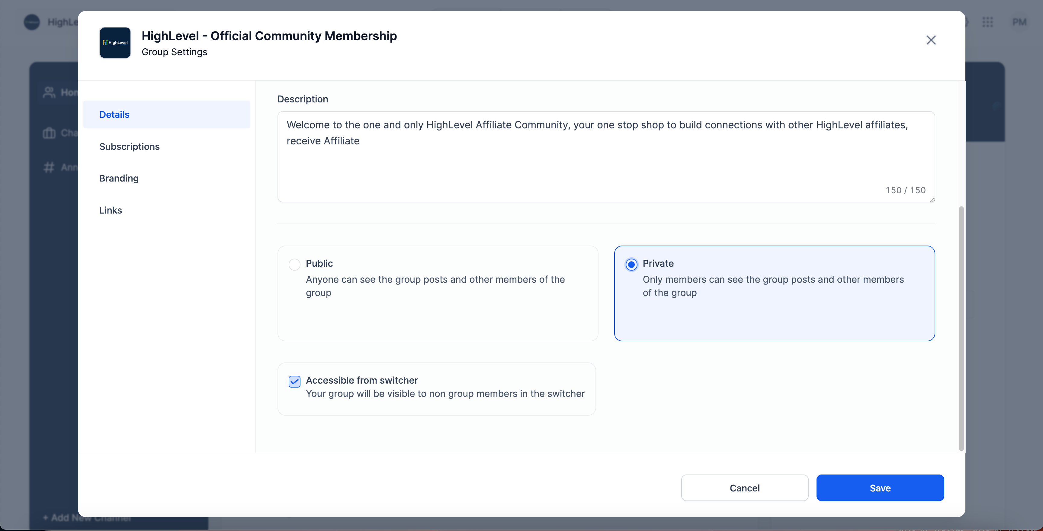Click the PM avatar in background header
Viewport: 1043px width, 531px height.
pos(1019,22)
